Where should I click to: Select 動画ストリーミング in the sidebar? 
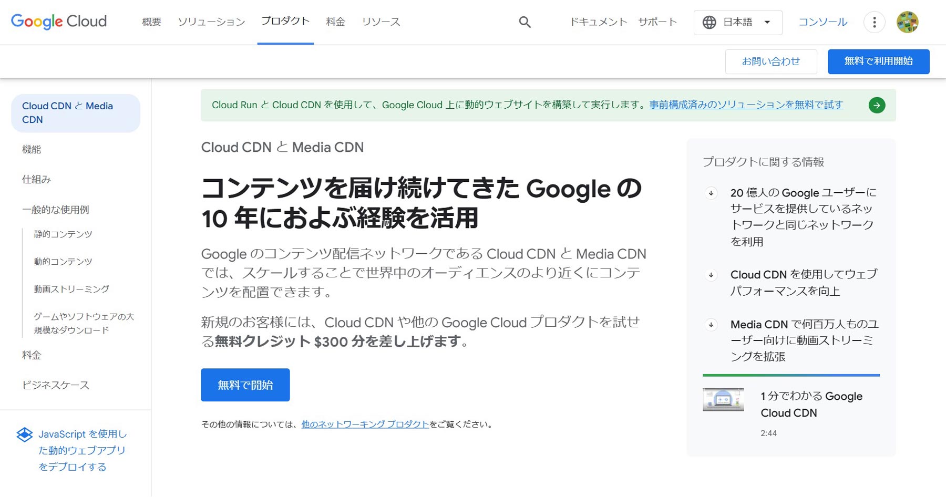point(72,289)
